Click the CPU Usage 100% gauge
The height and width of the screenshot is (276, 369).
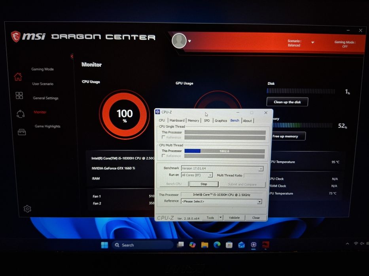click(x=125, y=114)
